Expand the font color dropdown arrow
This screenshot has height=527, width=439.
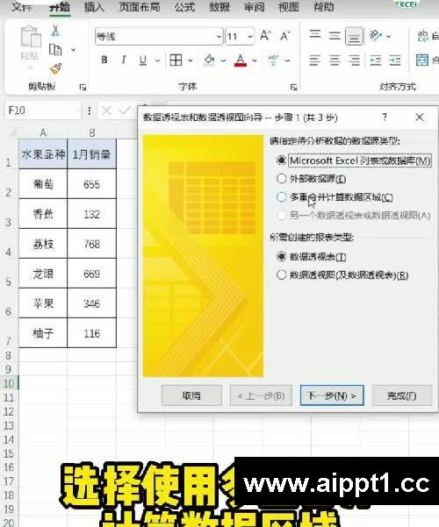coord(255,61)
